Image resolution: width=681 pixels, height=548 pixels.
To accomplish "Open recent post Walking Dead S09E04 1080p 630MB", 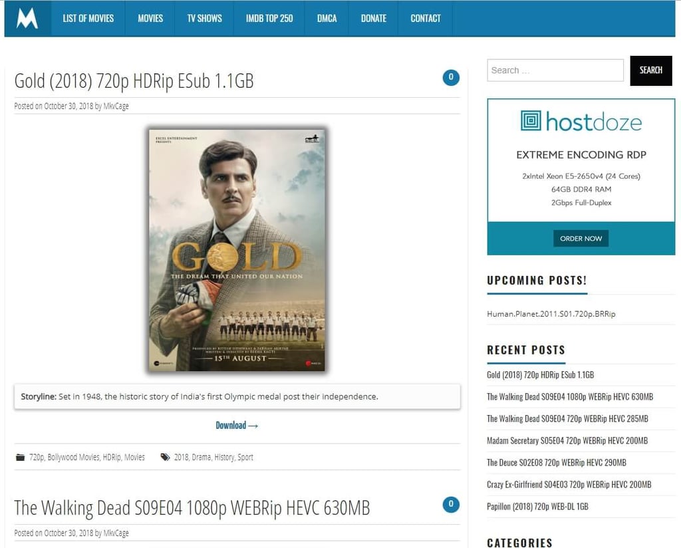I will 570,396.
